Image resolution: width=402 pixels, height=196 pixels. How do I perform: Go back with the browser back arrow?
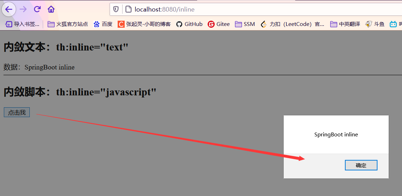pos(9,9)
